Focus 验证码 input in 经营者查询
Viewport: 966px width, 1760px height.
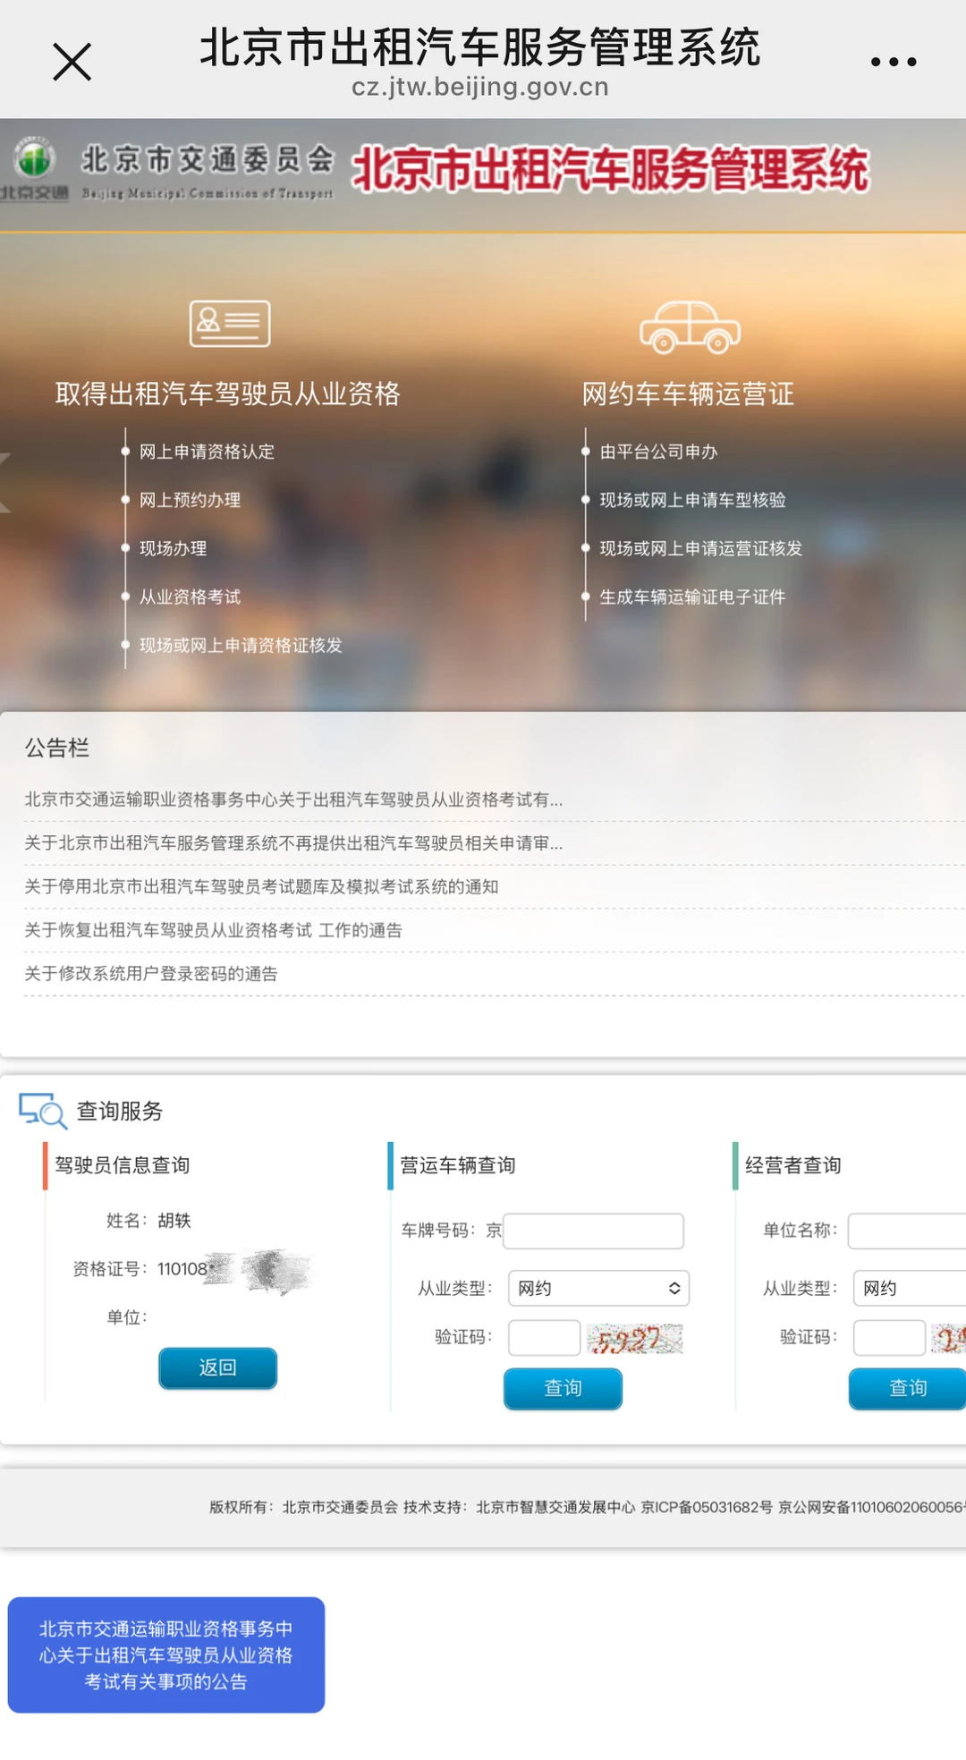[889, 1338]
